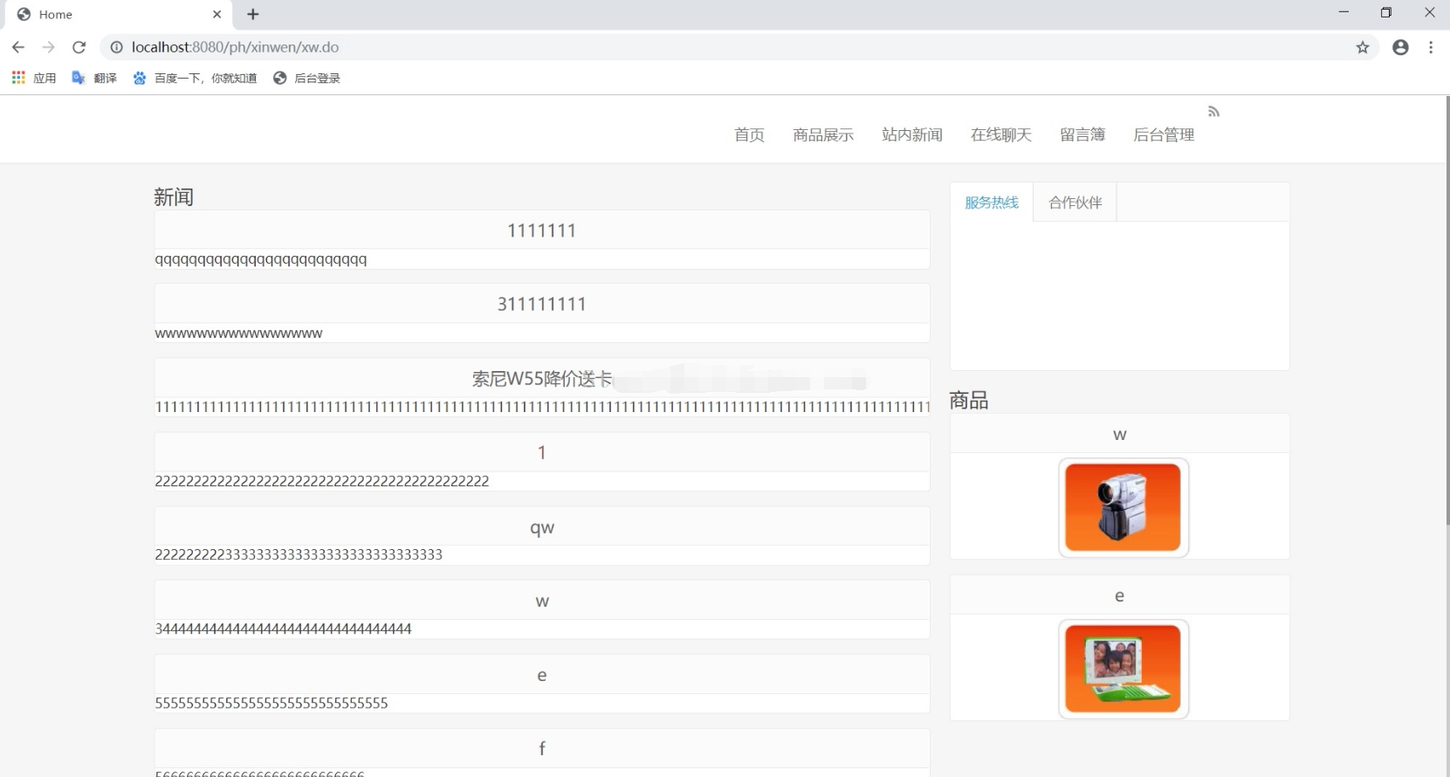Image resolution: width=1450 pixels, height=777 pixels.
Task: Click the 5555555 news summary text
Action: coord(271,703)
